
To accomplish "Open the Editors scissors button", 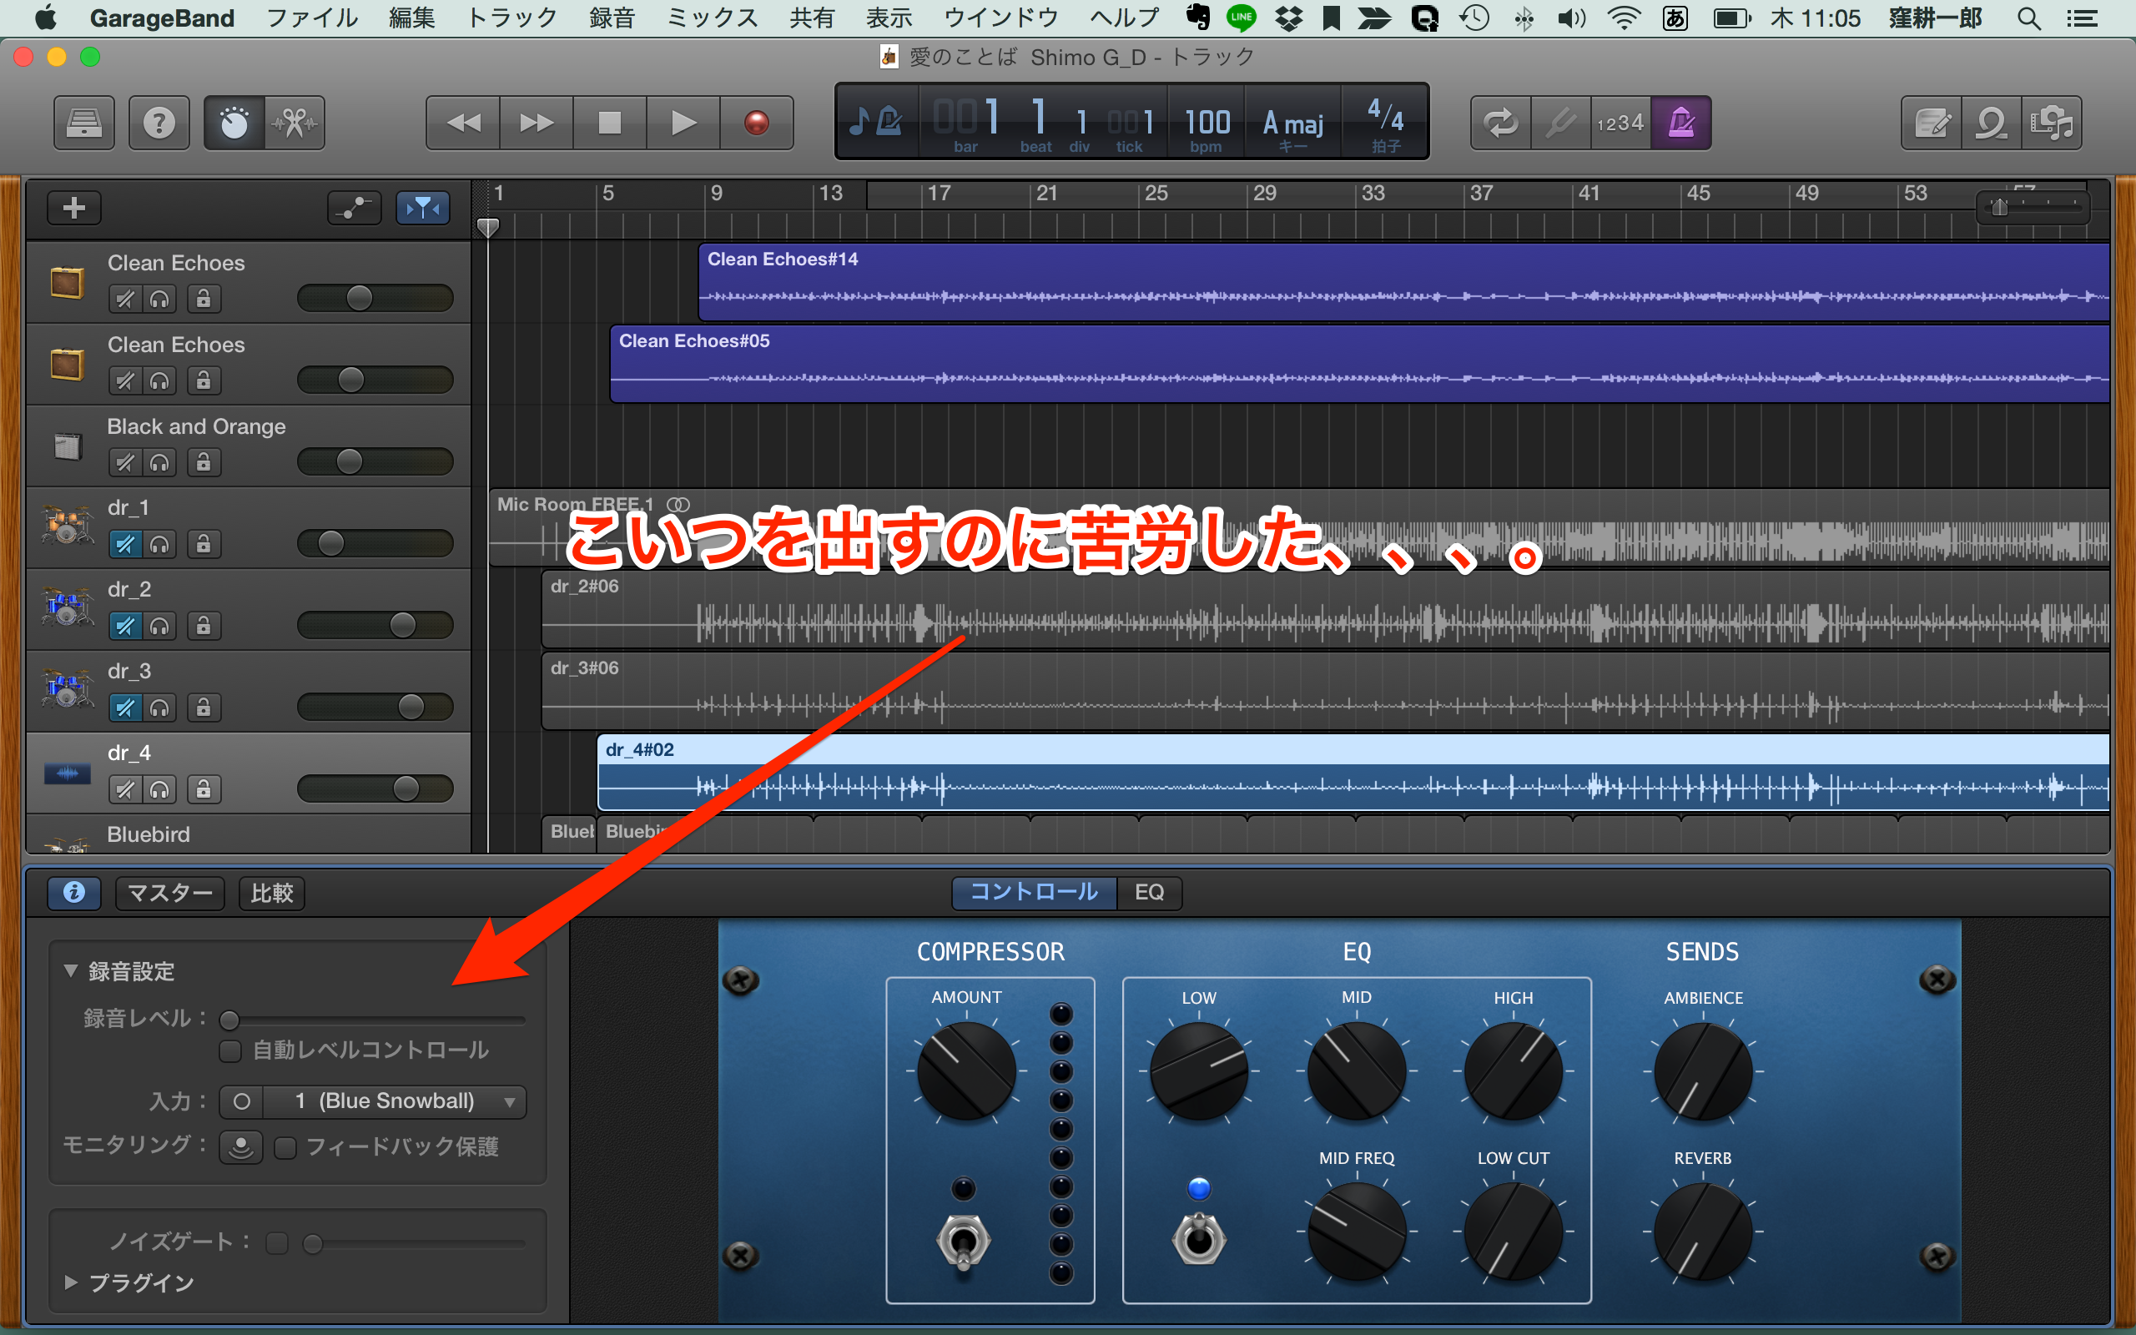I will pos(295,123).
